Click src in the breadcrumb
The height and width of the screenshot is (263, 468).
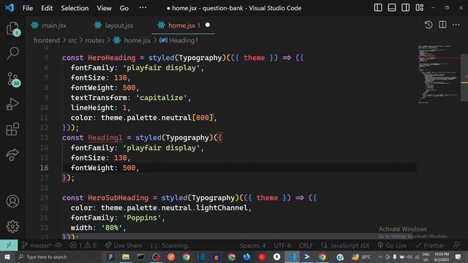click(72, 40)
